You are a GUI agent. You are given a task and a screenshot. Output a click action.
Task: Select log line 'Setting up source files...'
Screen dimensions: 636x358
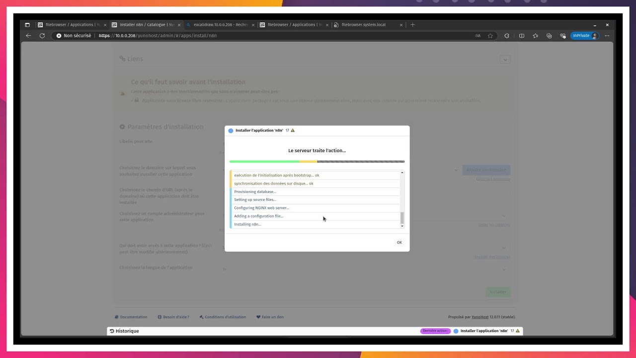315,199
